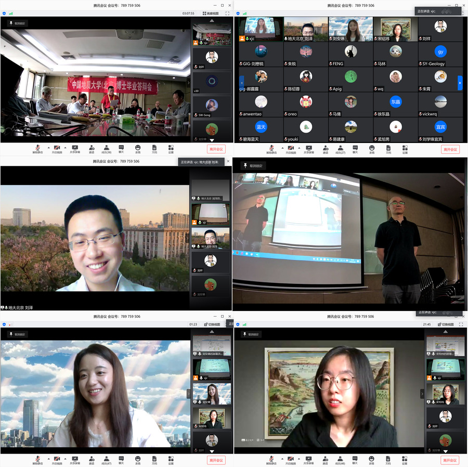Select FENG's participant tile in the gallery
Image resolution: width=468 pixels, height=467 pixels.
pos(351,55)
